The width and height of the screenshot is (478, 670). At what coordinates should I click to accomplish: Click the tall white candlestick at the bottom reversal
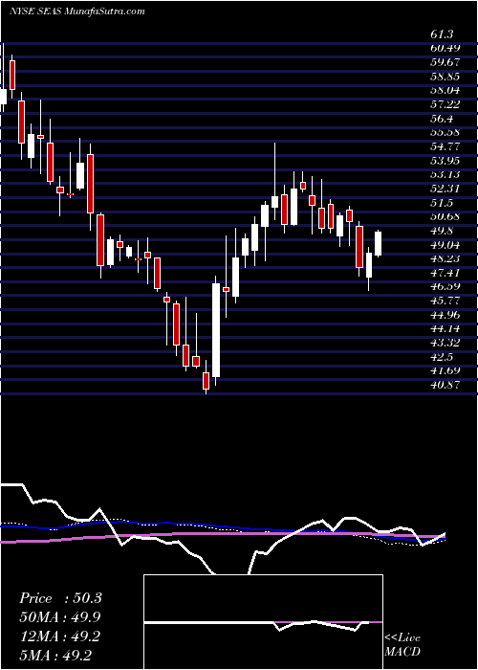tap(216, 330)
